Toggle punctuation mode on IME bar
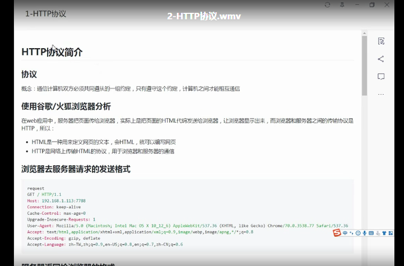Screen dimensions: 404x266 351,234
